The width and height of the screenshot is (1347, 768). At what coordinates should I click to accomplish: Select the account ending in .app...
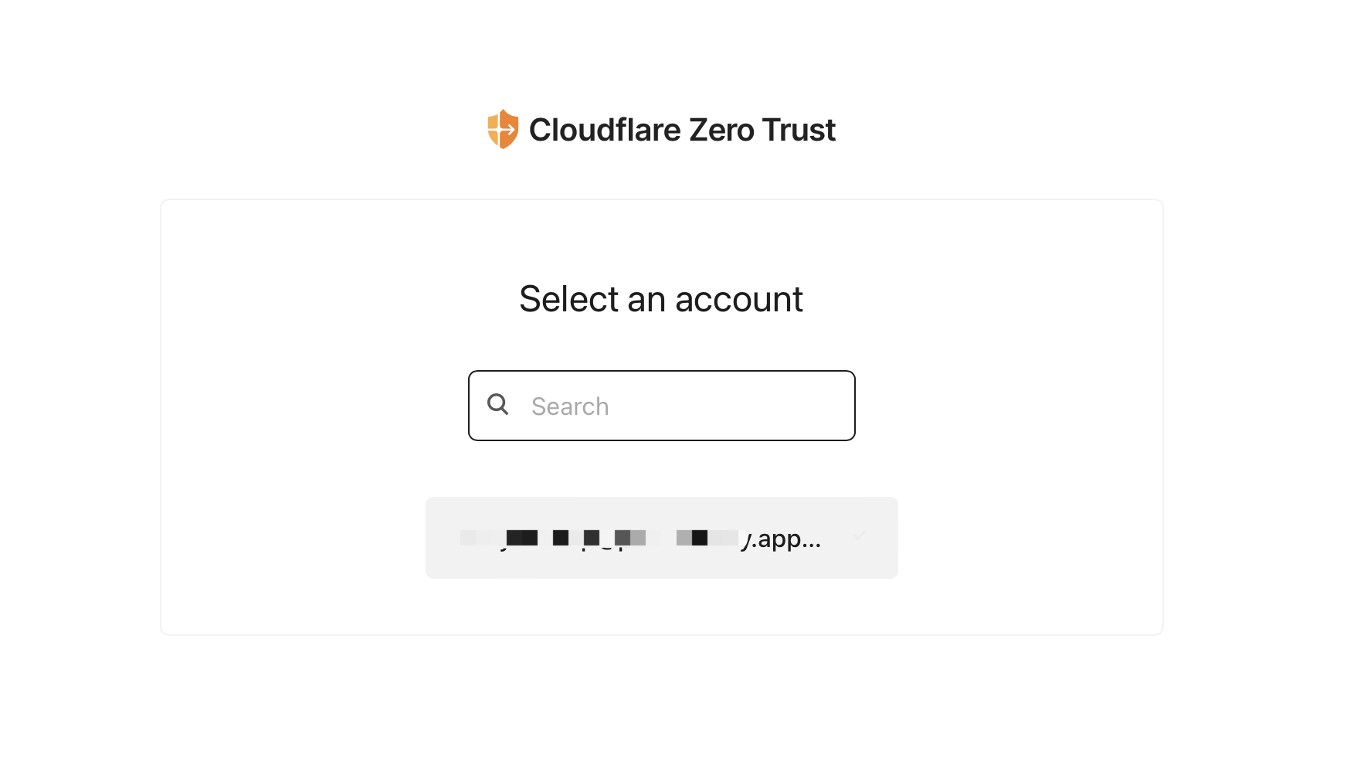[x=661, y=538]
